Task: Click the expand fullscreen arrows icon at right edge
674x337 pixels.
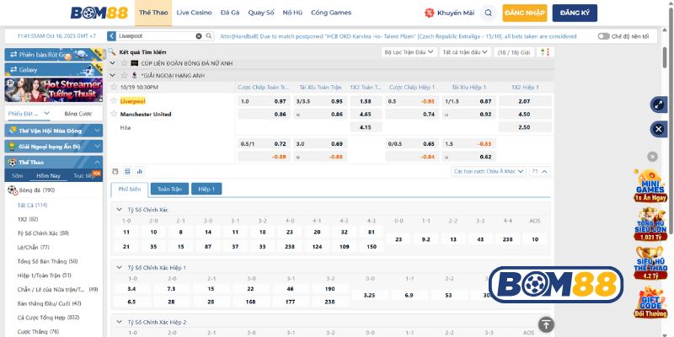Action: (x=659, y=104)
